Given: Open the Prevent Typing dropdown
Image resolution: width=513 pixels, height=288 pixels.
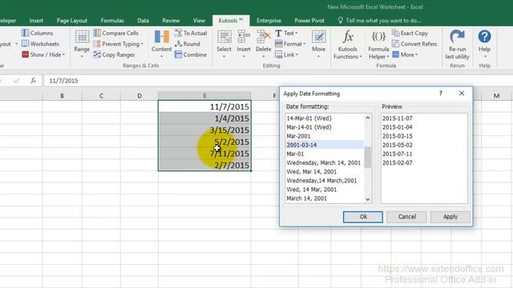Looking at the screenshot, I should (x=119, y=44).
